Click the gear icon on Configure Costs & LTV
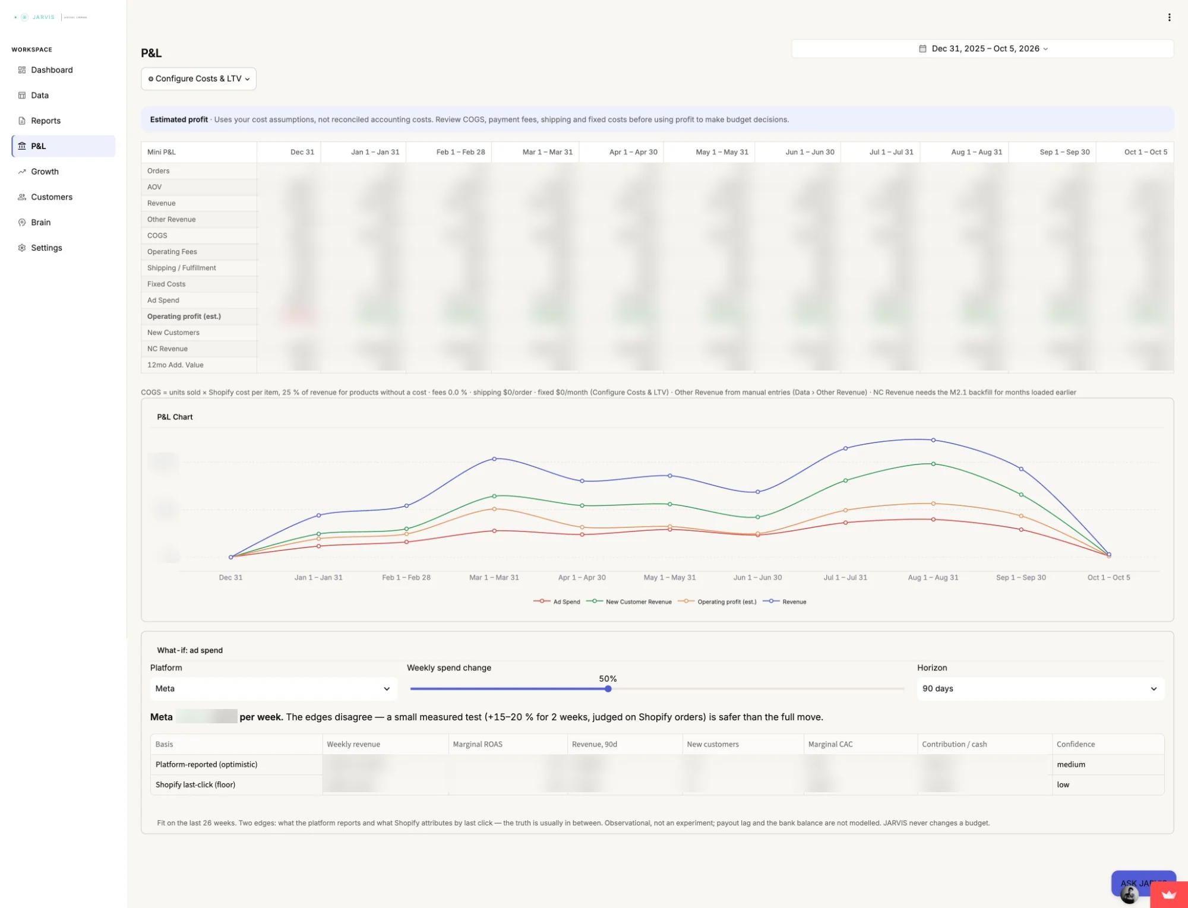 pyautogui.click(x=151, y=79)
